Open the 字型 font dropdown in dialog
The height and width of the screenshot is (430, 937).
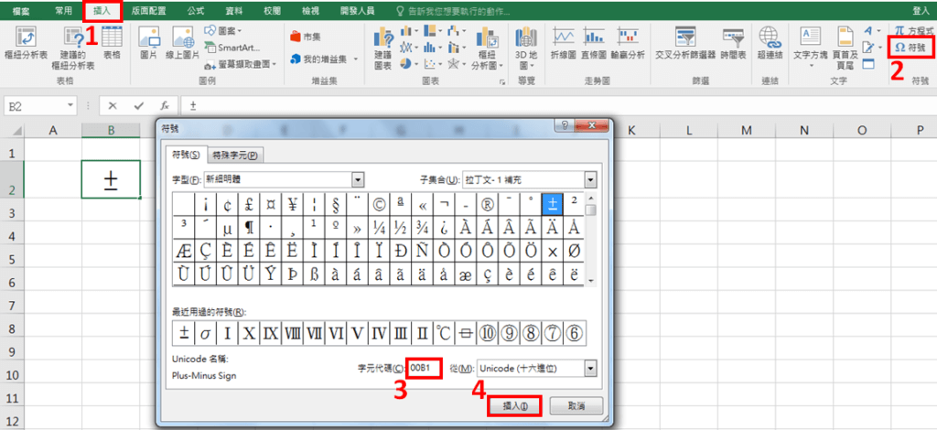tap(358, 180)
